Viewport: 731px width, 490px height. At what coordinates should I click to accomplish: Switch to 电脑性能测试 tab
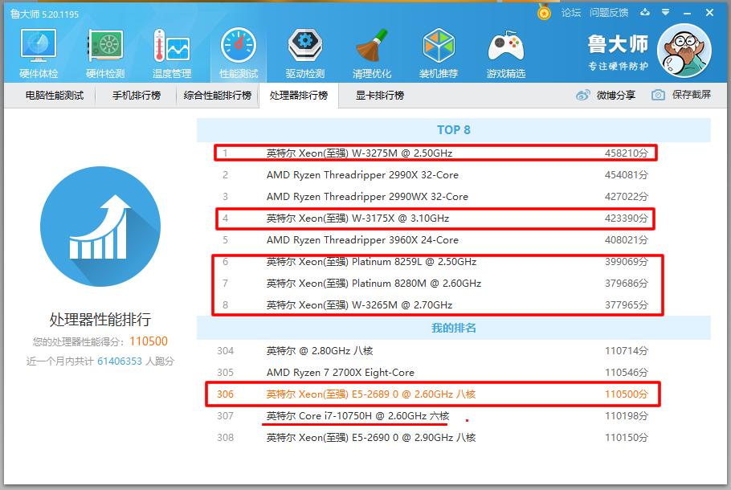point(55,95)
